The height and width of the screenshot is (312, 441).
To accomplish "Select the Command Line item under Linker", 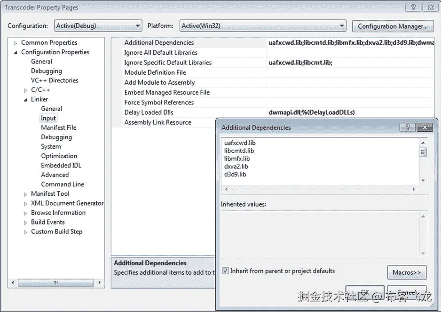I will (64, 184).
